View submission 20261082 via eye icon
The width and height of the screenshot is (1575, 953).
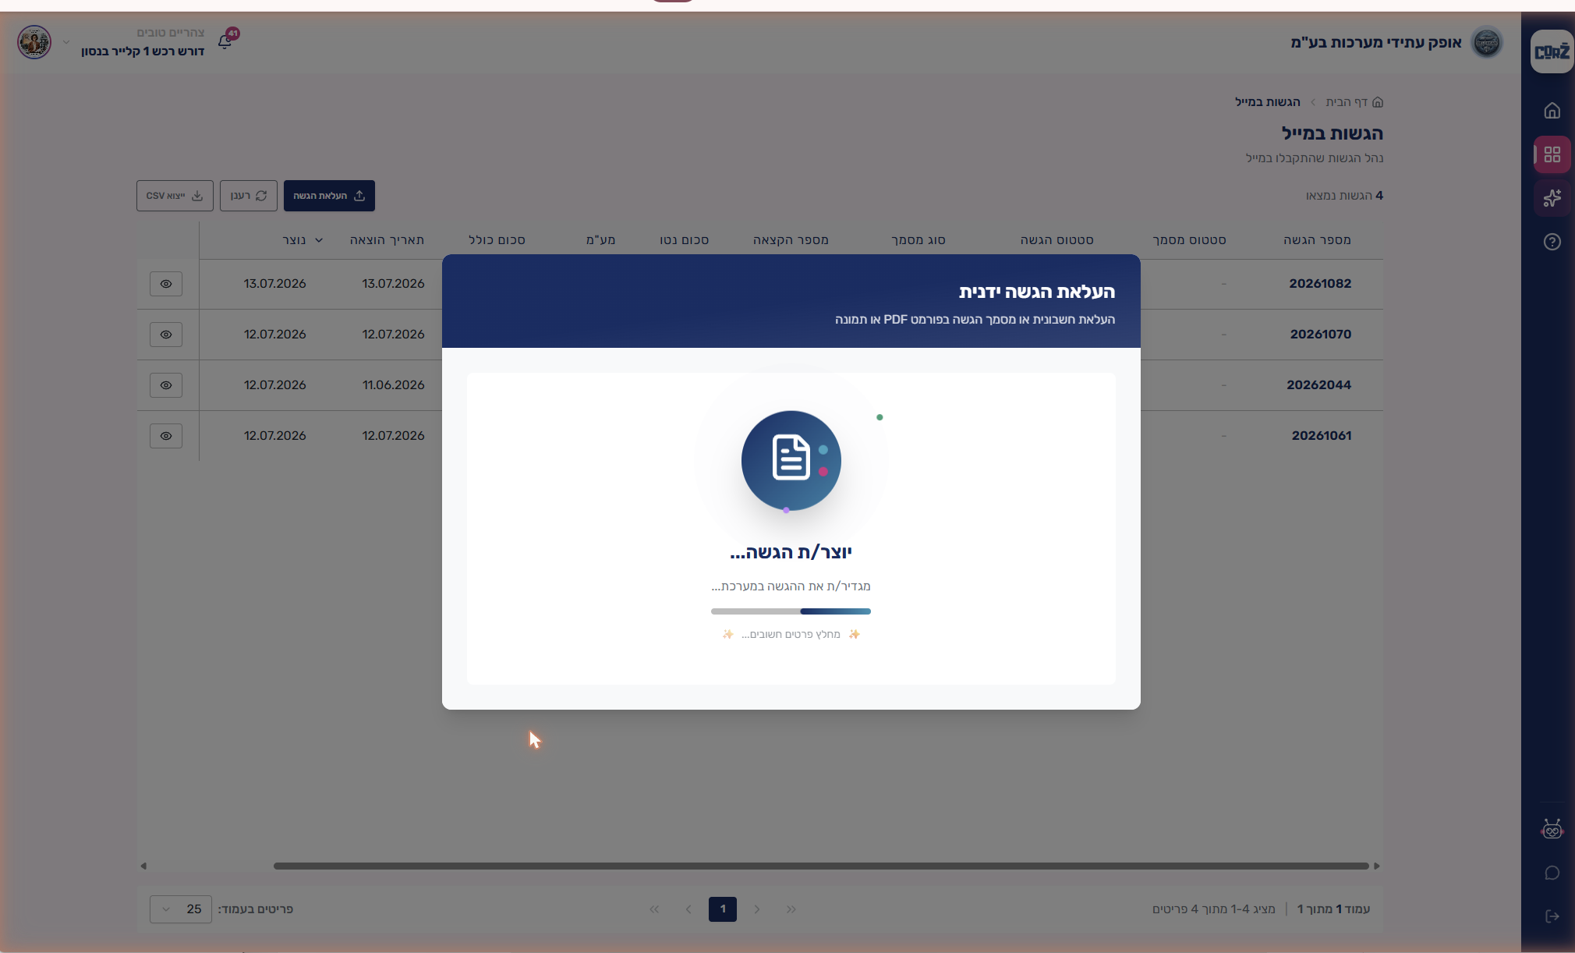coord(166,284)
